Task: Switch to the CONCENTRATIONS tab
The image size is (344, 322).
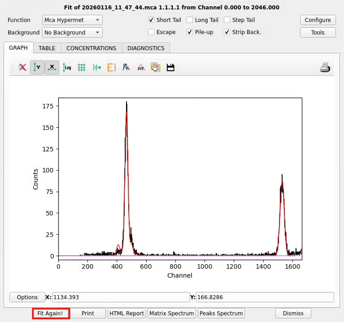Action: pos(91,48)
